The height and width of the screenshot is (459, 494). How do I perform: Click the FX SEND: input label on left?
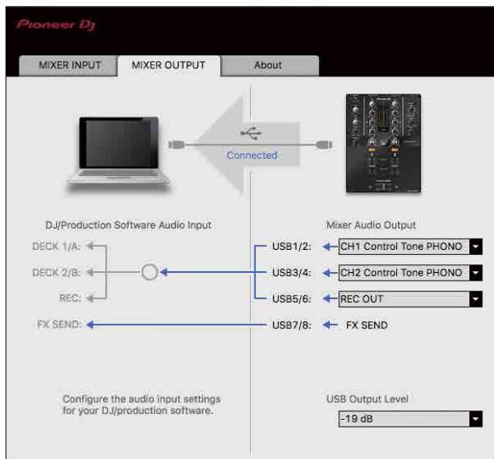60,324
